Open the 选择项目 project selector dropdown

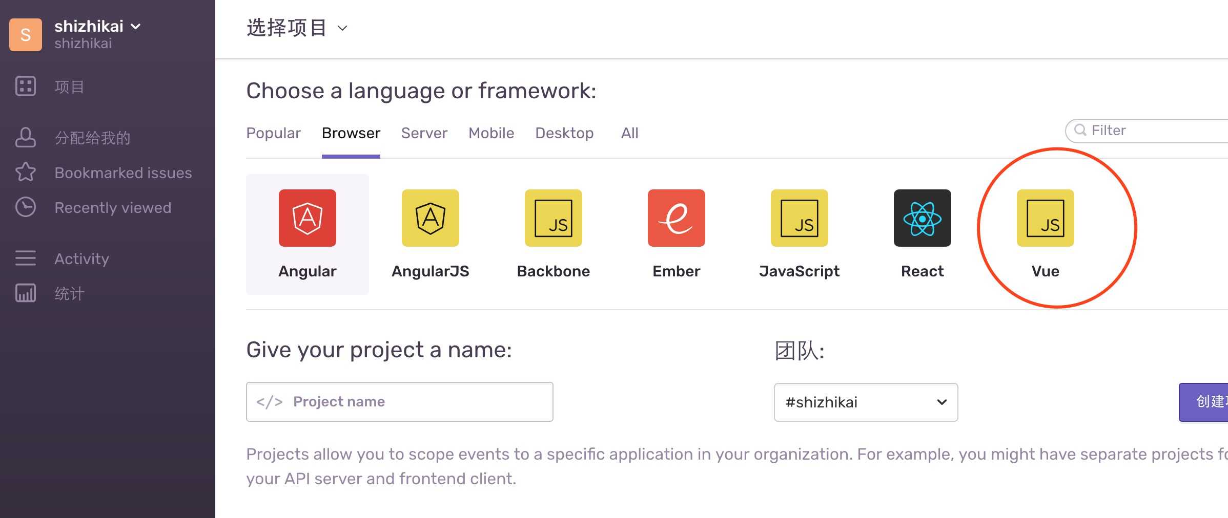pos(343,28)
